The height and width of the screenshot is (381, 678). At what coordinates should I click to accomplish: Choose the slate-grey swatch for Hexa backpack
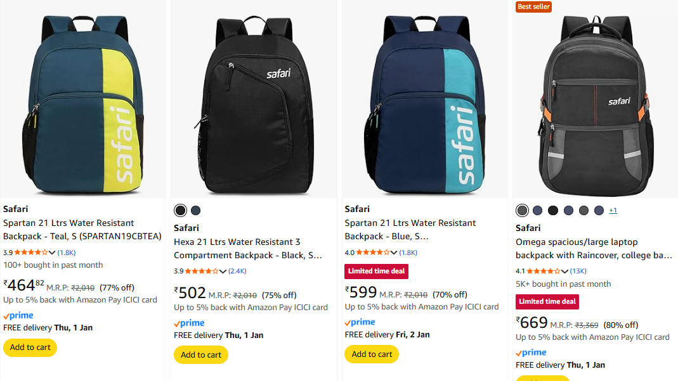click(195, 210)
